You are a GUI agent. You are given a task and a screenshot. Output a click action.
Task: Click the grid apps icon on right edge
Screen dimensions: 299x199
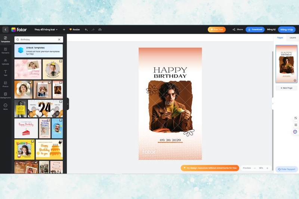pos(296,125)
